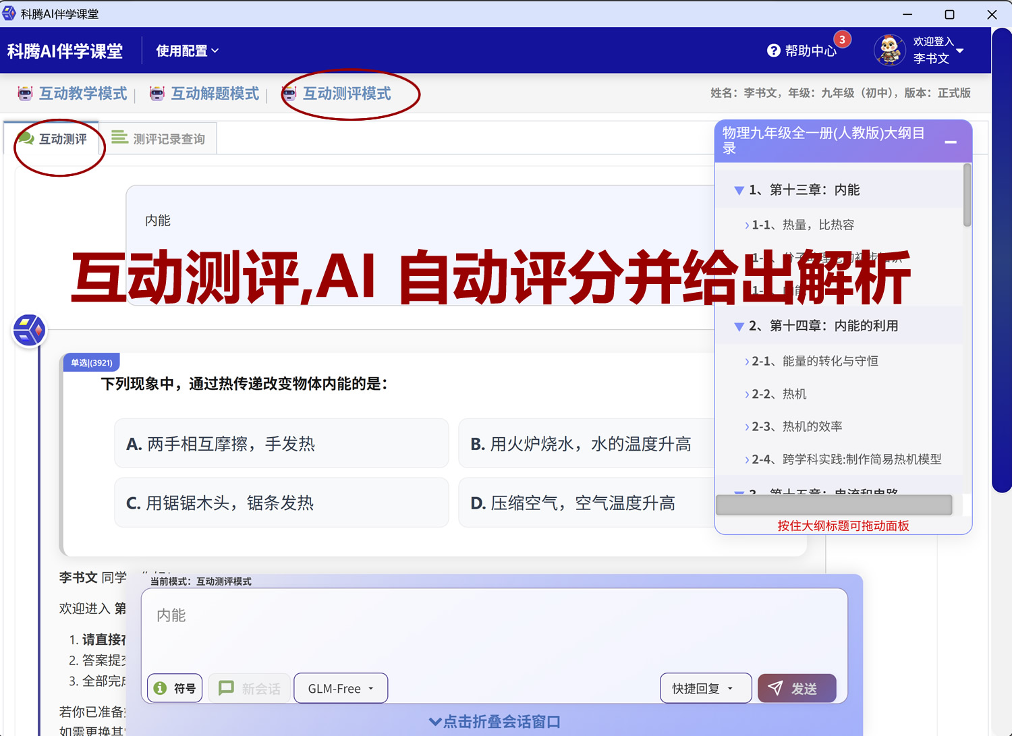1012x736 pixels.
Task: Click the robot icon beside 互动教学模式
Action: 24,94
